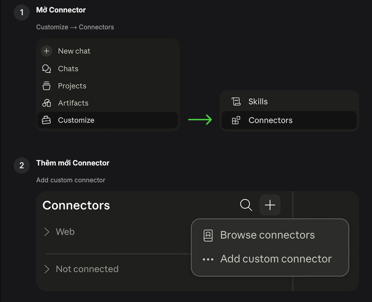Click the 'Customize → Connectors' subtitle text

(x=75, y=27)
